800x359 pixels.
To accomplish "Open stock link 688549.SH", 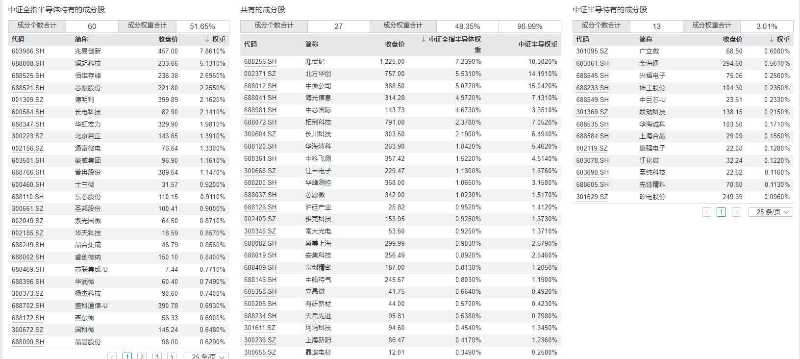I will tap(592, 100).
